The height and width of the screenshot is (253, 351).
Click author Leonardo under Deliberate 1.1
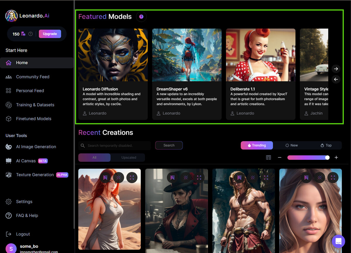(245, 113)
